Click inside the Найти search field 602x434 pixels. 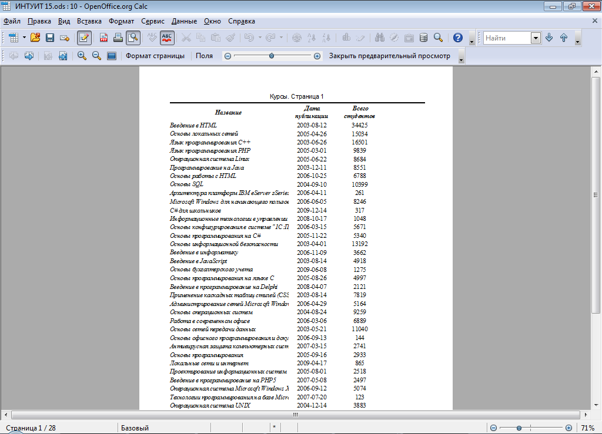point(507,38)
